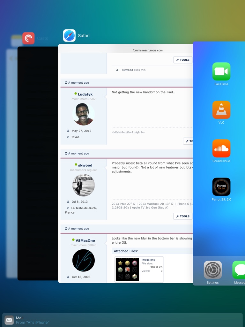Viewport: 245px width, 327px height.
Task: Select the black Pocket Casts app card
Action: [38, 163]
